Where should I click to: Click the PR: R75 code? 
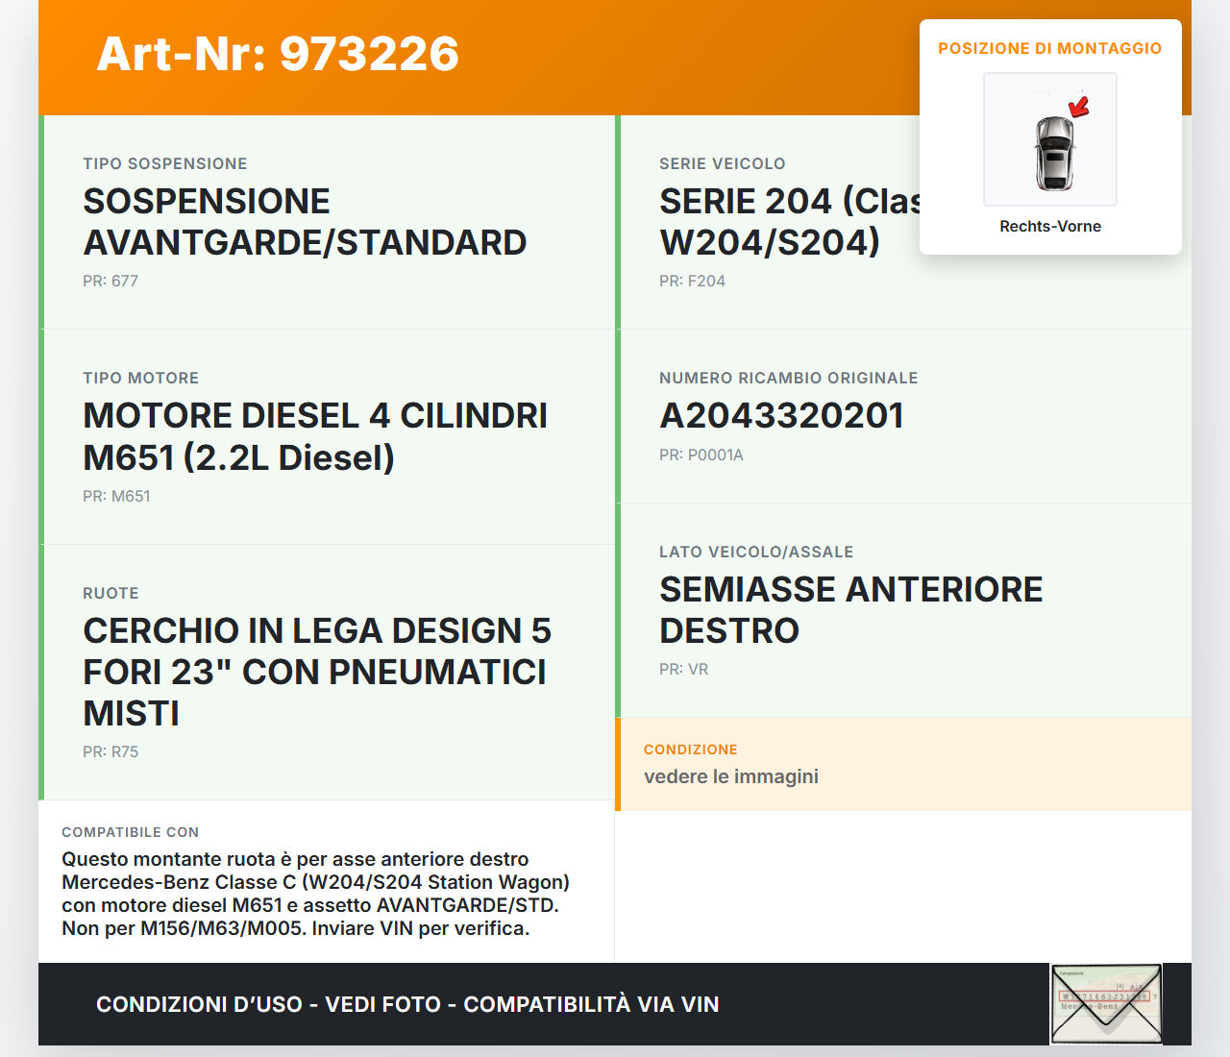tap(111, 751)
